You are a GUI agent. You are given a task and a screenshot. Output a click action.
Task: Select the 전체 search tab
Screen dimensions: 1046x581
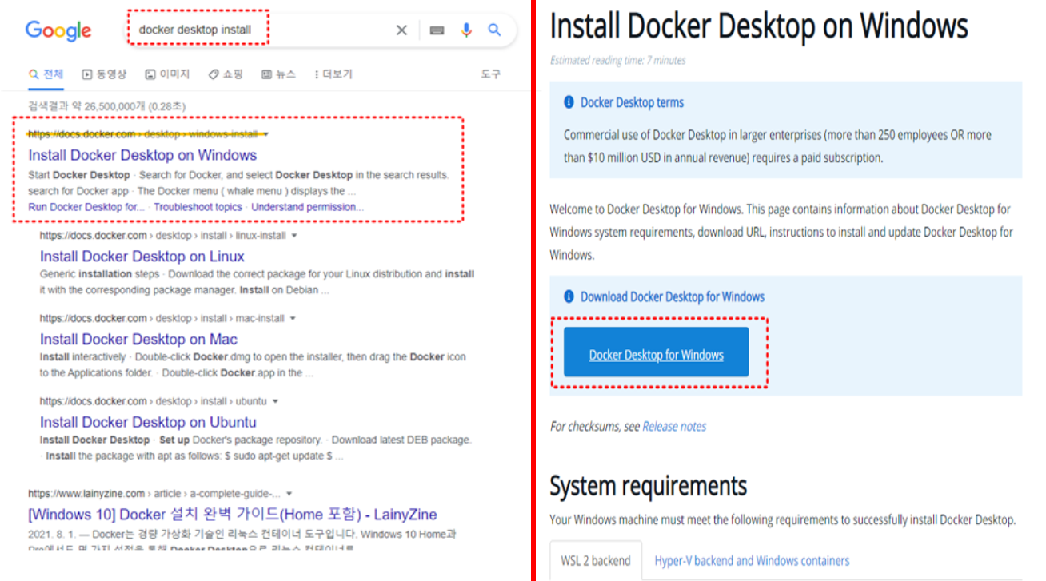46,74
